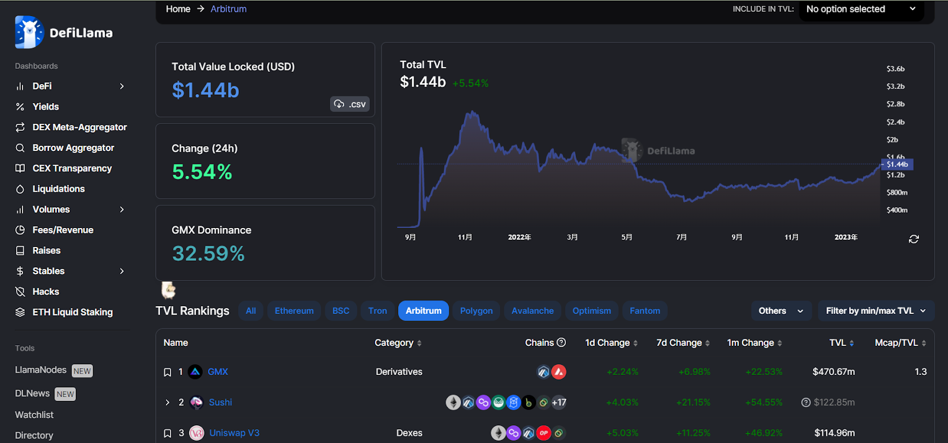Click the Sushi TVL info question icon
Viewport: 948px width, 443px height.
click(x=806, y=403)
